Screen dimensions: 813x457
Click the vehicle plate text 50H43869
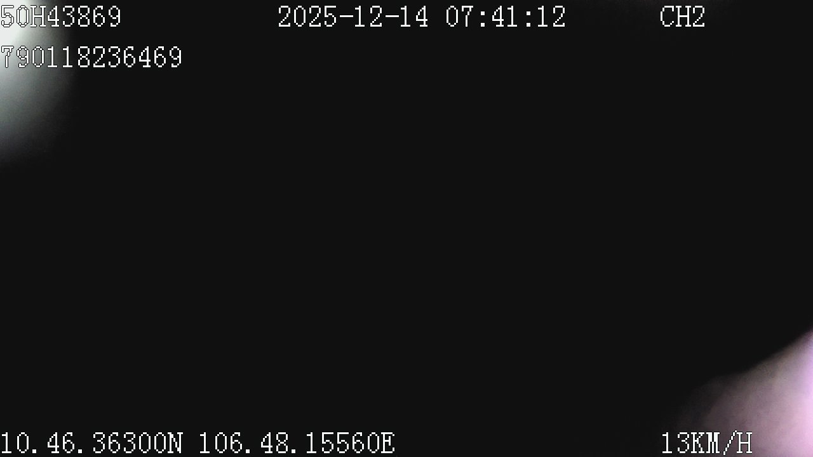[61, 17]
